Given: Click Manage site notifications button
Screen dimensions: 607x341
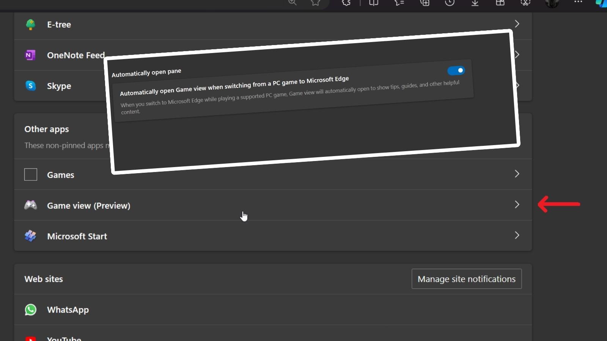Looking at the screenshot, I should [x=466, y=279].
